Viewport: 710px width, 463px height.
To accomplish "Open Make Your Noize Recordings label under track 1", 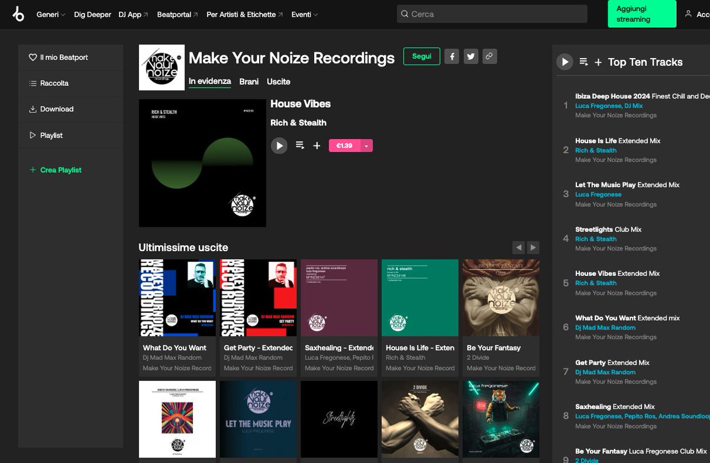I will pyautogui.click(x=616, y=115).
